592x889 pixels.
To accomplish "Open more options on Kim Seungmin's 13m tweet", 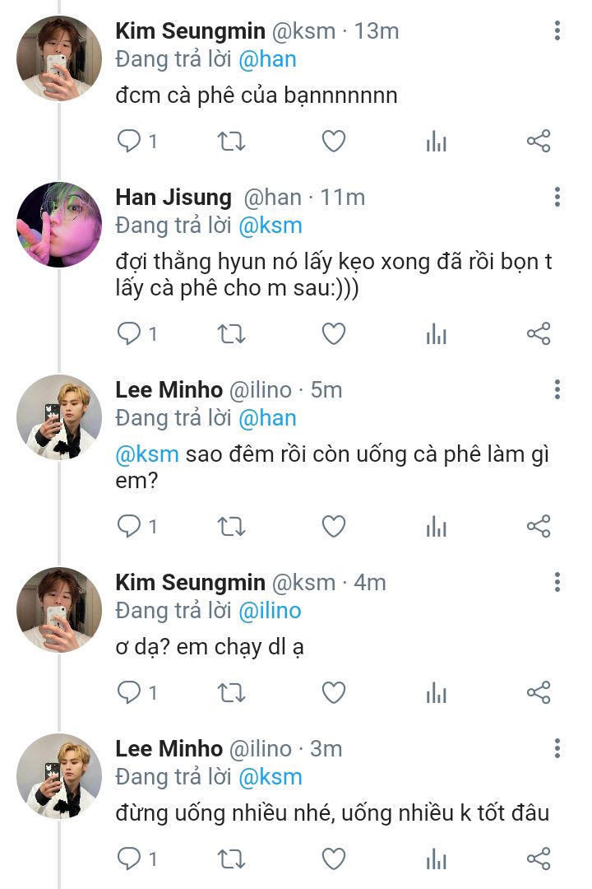I will click(x=557, y=30).
